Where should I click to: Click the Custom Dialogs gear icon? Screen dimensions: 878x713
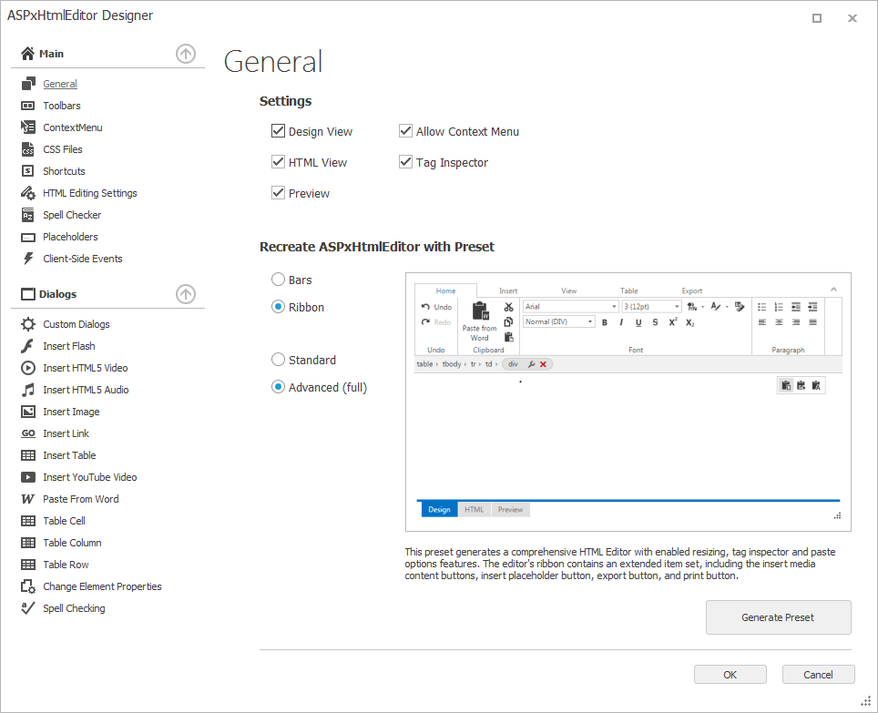pos(28,324)
